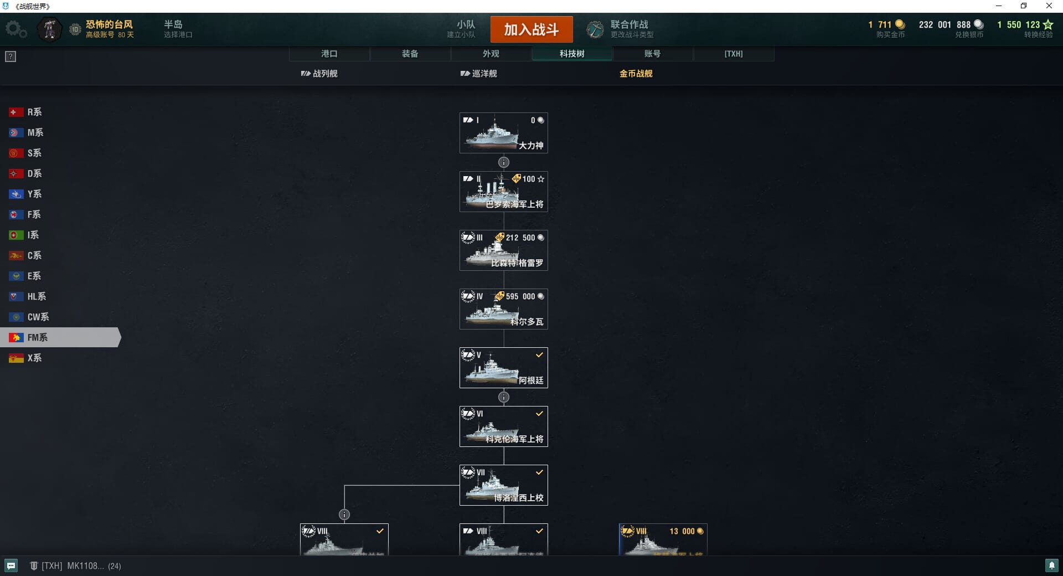Screen dimensions: 1063x576
Task: Click the info icon below 阿根廷
Action: [x=504, y=397]
